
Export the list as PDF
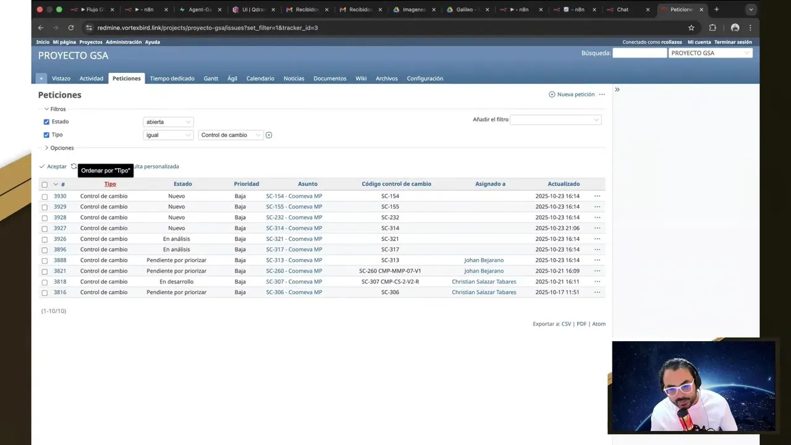[582, 324]
